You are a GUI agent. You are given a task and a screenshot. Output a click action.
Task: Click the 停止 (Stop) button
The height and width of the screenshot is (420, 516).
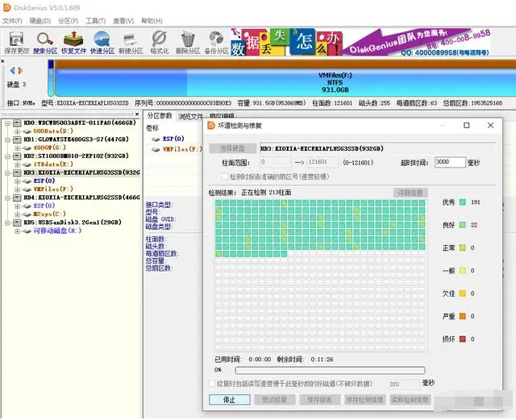tap(229, 400)
